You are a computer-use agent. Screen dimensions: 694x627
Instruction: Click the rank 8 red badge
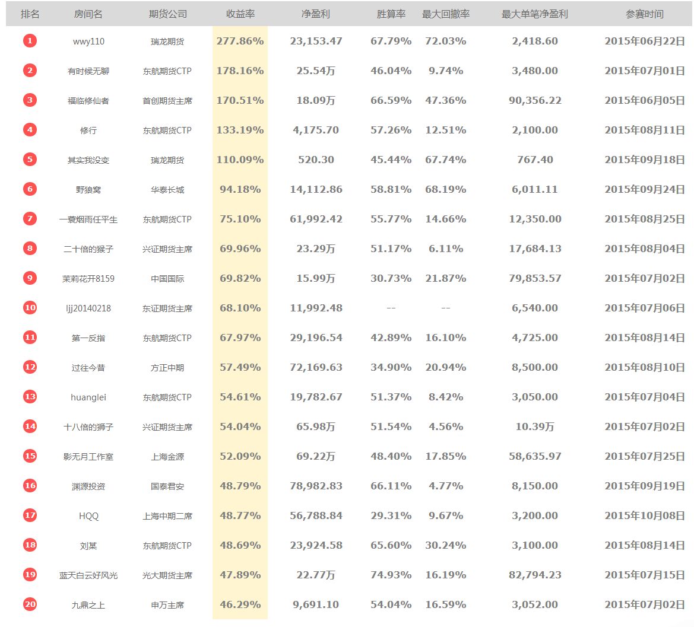pyautogui.click(x=30, y=248)
